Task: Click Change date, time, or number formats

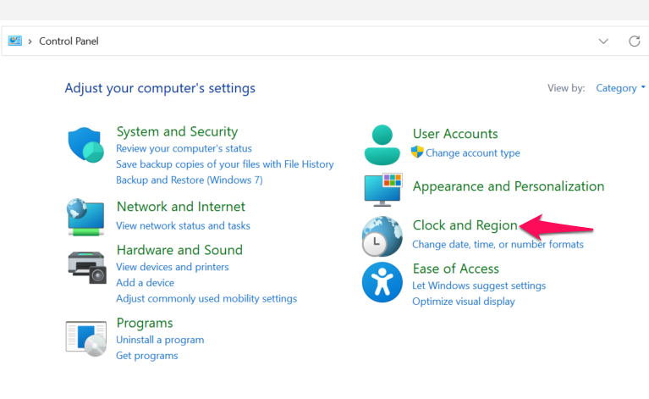Action: 498,245
